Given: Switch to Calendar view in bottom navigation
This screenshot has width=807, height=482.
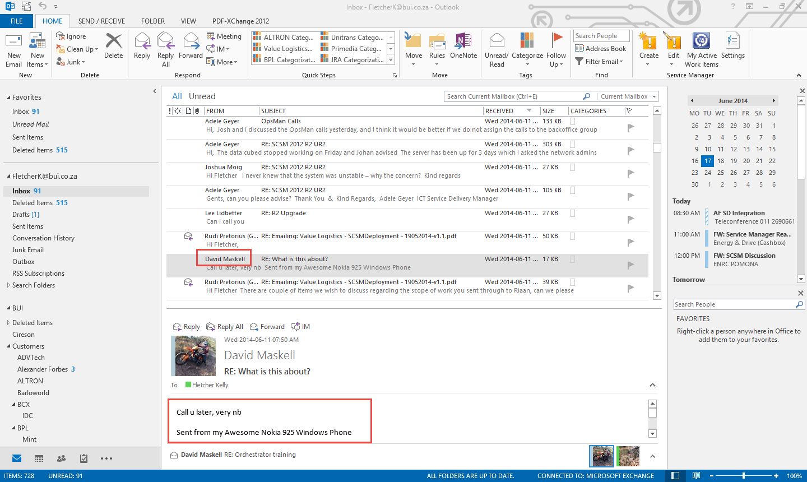Looking at the screenshot, I should click(39, 458).
